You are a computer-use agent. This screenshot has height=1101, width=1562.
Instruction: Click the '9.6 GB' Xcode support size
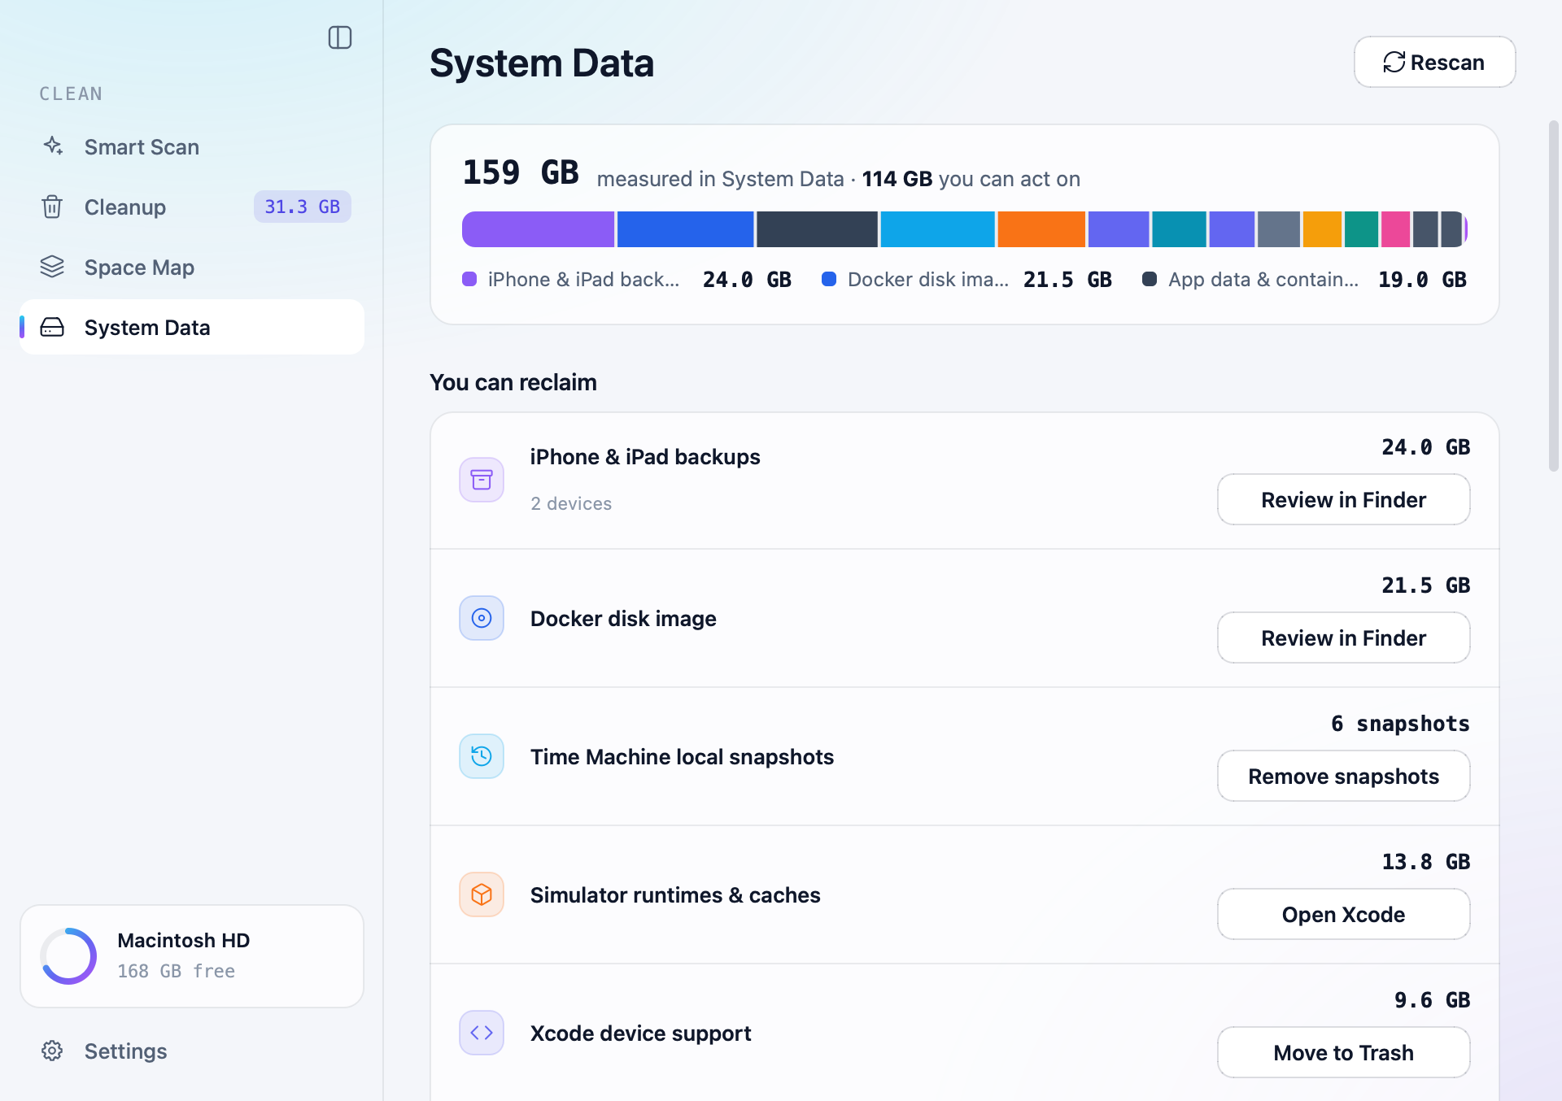click(1432, 1000)
